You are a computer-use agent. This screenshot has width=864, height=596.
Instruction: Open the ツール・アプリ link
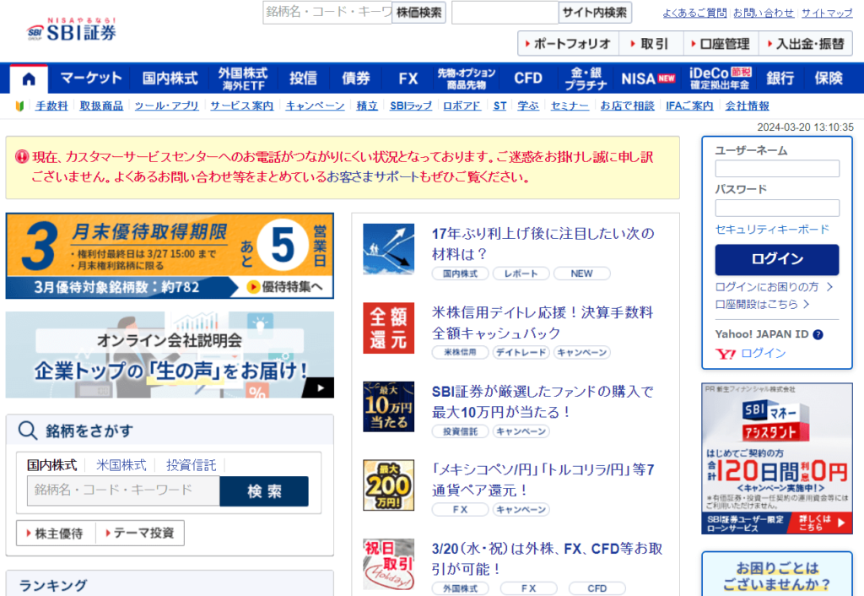point(166,106)
